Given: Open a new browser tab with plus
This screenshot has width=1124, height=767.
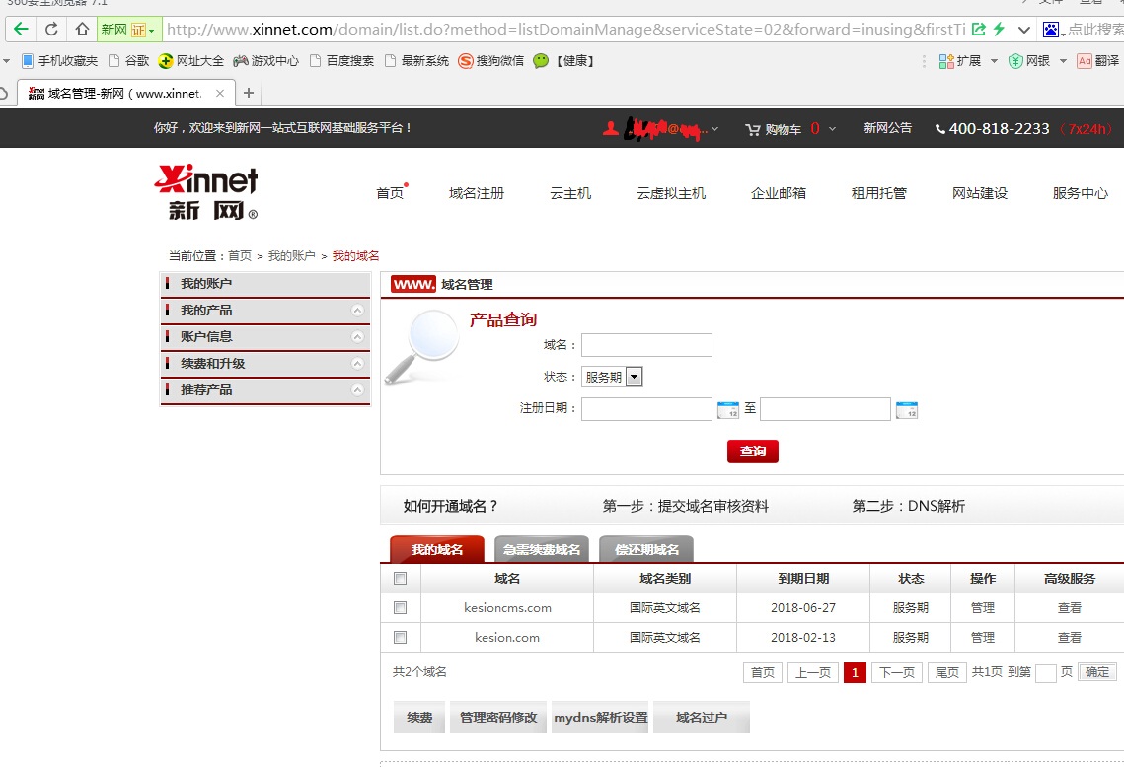Looking at the screenshot, I should click(x=249, y=93).
